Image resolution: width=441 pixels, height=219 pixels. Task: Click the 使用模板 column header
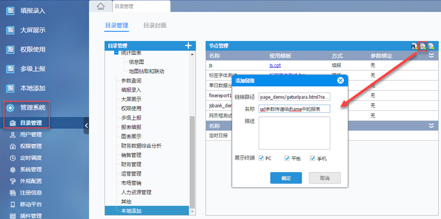[280, 56]
